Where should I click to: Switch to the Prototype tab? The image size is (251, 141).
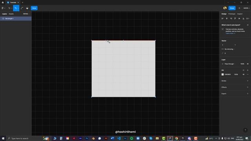pos(232,14)
